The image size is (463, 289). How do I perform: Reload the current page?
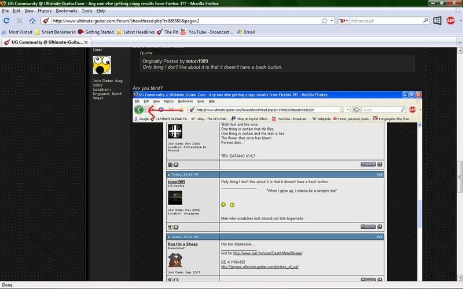pos(6,21)
